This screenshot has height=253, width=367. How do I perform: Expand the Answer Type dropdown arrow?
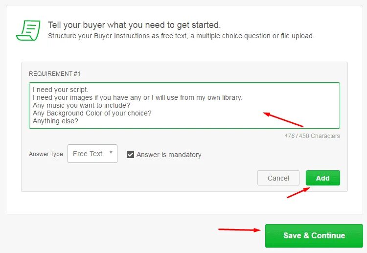111,153
